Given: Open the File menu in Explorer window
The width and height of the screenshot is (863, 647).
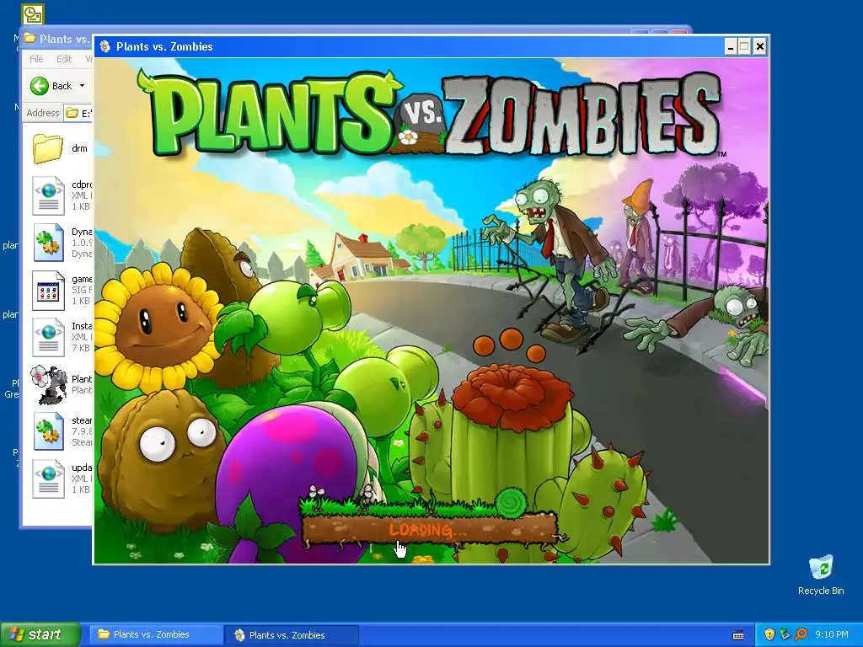Looking at the screenshot, I should click(36, 59).
